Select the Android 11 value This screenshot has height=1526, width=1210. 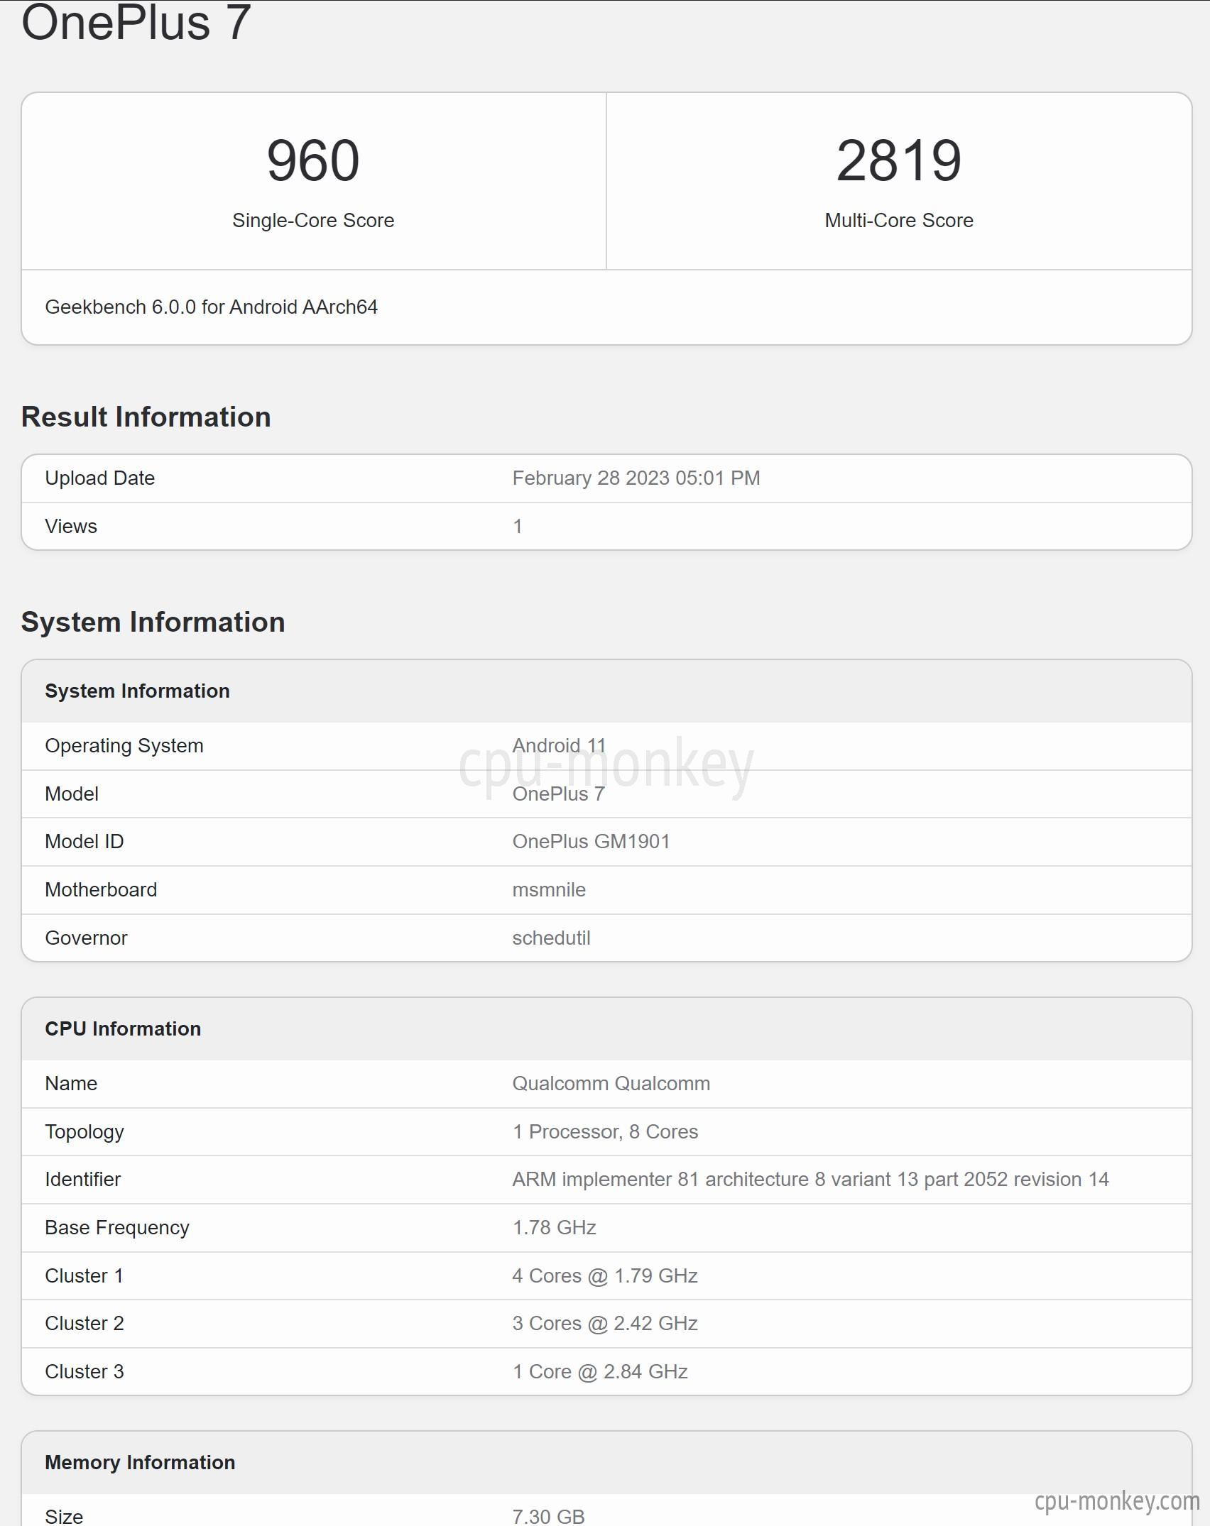tap(559, 746)
